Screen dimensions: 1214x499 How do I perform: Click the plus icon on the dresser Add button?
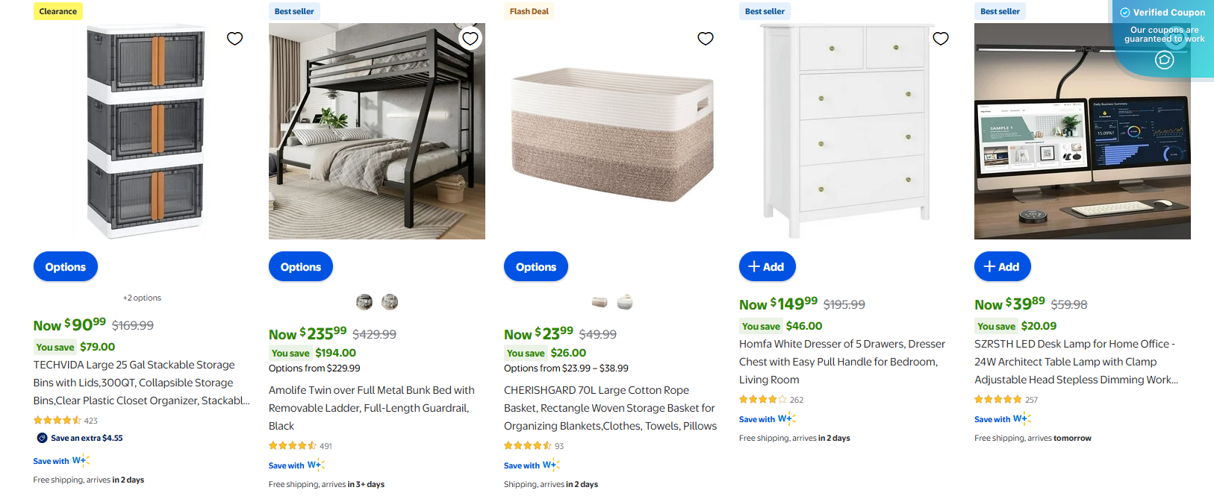click(x=754, y=266)
